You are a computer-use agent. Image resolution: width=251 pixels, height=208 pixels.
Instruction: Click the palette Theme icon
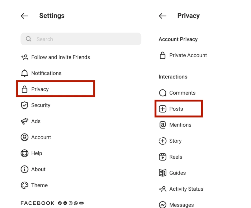[x=24, y=185]
